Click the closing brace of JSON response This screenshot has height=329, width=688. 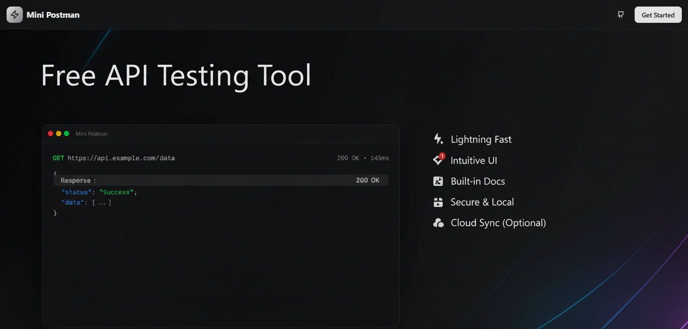tap(55, 213)
